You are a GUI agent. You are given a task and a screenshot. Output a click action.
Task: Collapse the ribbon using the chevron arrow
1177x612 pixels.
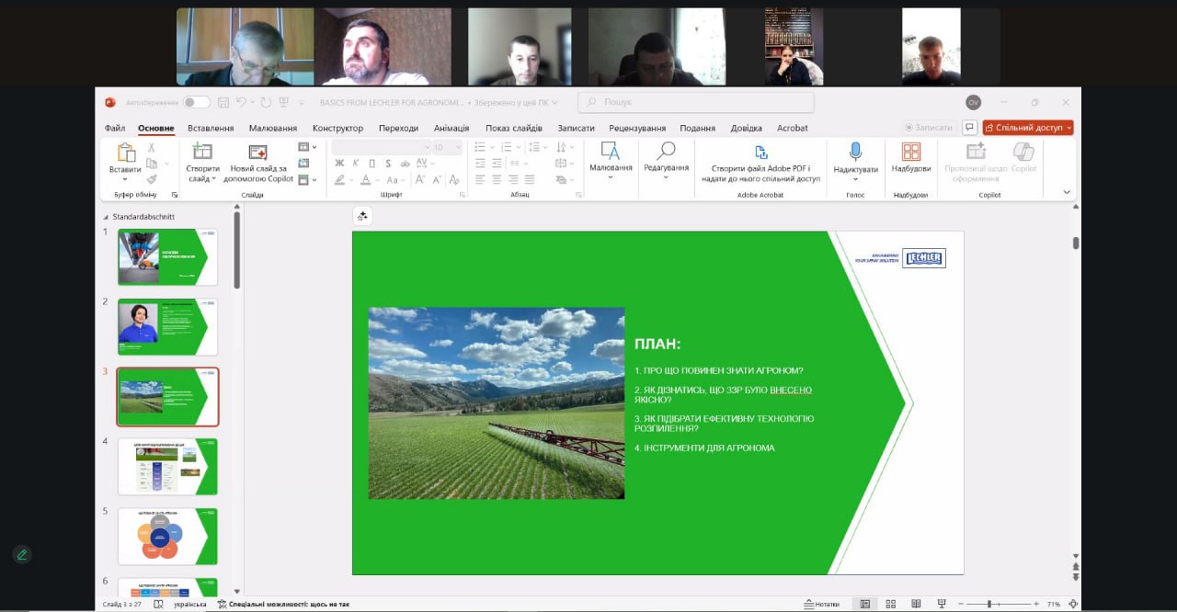point(1067,192)
